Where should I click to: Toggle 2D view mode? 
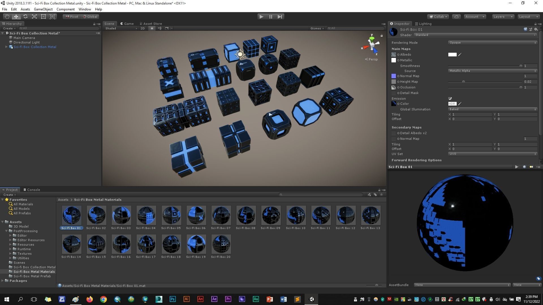point(143,28)
